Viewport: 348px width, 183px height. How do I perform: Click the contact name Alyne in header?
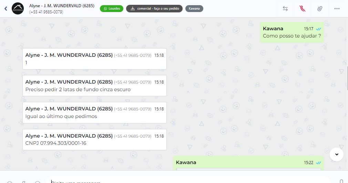click(62, 6)
